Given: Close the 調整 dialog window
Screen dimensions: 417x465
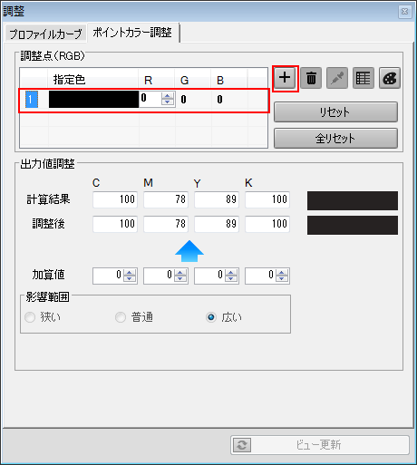Looking at the screenshot, I should click(404, 12).
